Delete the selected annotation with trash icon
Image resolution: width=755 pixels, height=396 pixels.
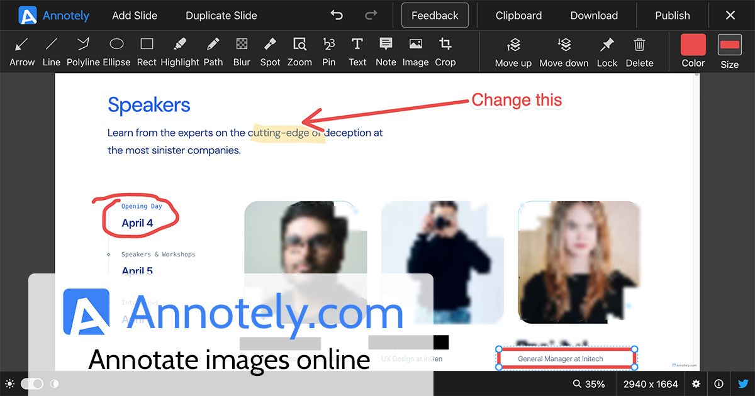639,50
